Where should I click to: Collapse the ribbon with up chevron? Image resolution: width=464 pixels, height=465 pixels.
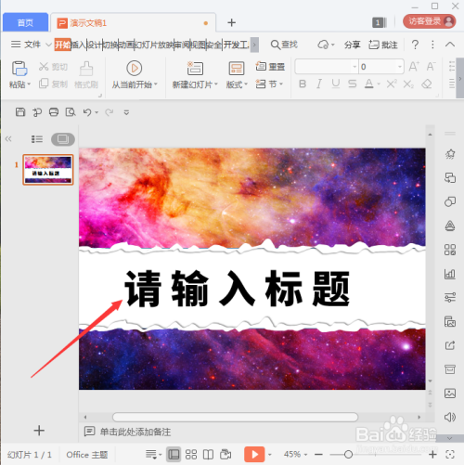coord(450,45)
